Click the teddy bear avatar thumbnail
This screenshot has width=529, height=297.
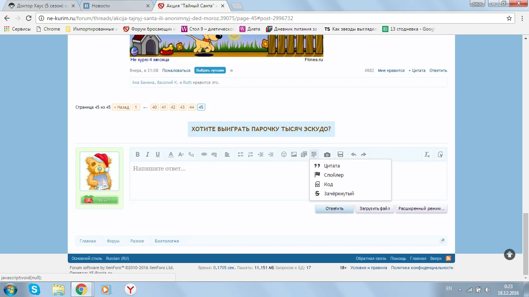tap(100, 171)
